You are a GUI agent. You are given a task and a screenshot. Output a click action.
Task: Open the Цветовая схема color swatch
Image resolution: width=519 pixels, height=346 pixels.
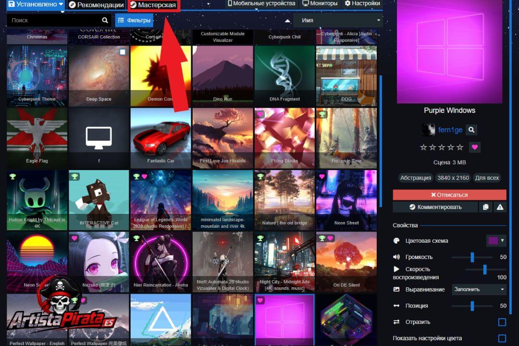pyautogui.click(x=496, y=241)
